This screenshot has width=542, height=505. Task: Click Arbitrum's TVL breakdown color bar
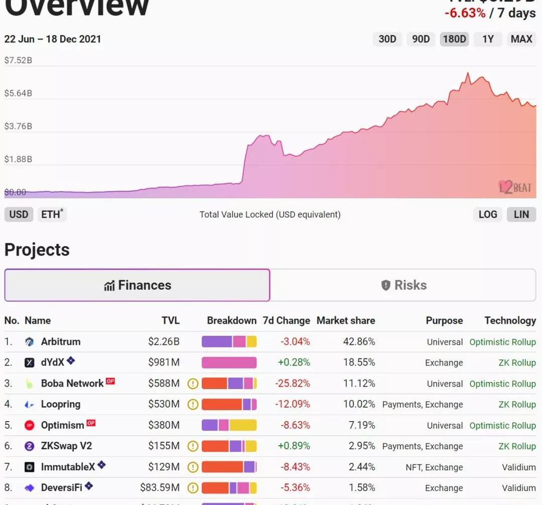tap(229, 342)
